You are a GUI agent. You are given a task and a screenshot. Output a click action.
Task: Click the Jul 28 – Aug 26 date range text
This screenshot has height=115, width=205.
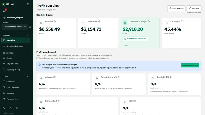click(x=46, y=10)
